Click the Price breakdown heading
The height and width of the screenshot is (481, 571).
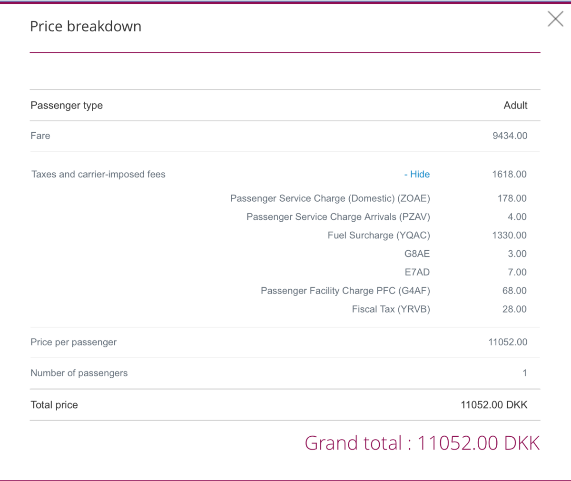click(x=86, y=26)
